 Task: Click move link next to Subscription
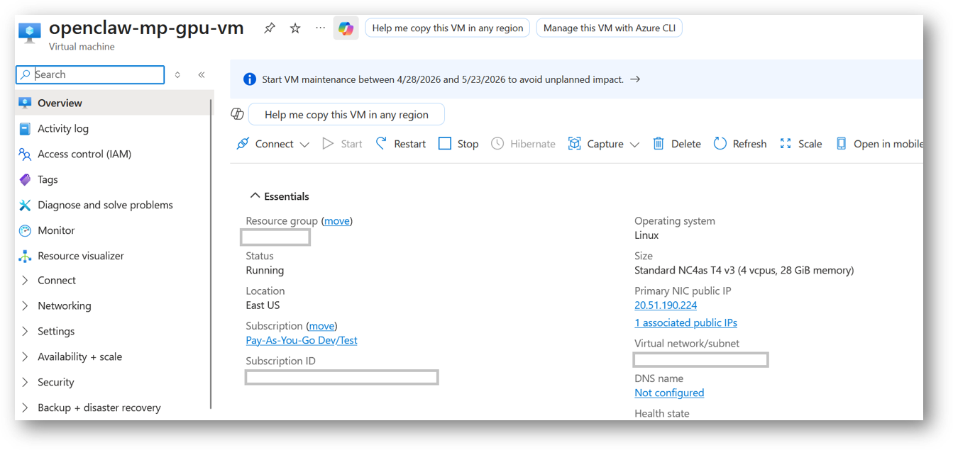click(321, 326)
